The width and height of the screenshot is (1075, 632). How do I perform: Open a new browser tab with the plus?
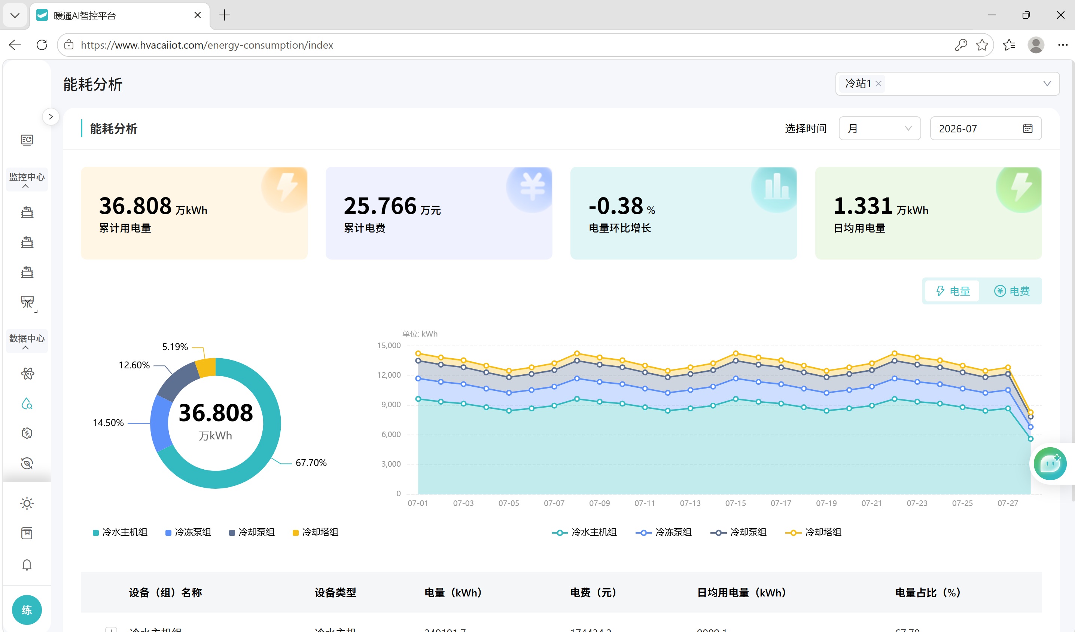tap(224, 15)
